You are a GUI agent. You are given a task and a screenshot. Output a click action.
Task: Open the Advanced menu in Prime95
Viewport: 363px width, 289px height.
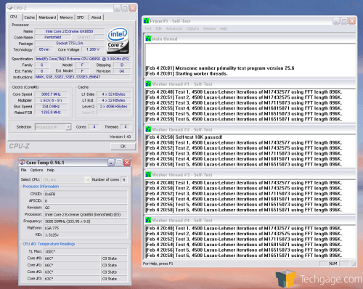[174, 28]
